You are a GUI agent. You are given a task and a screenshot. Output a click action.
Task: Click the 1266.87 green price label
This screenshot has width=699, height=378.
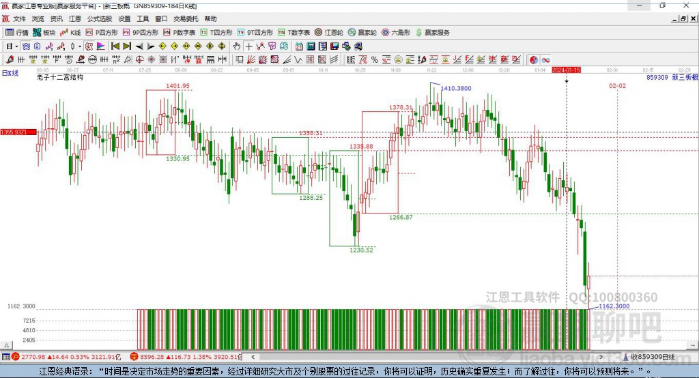(401, 217)
